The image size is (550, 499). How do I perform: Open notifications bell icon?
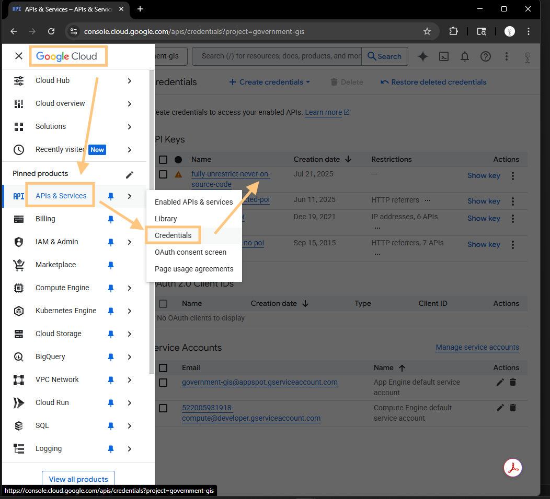[x=464, y=56]
